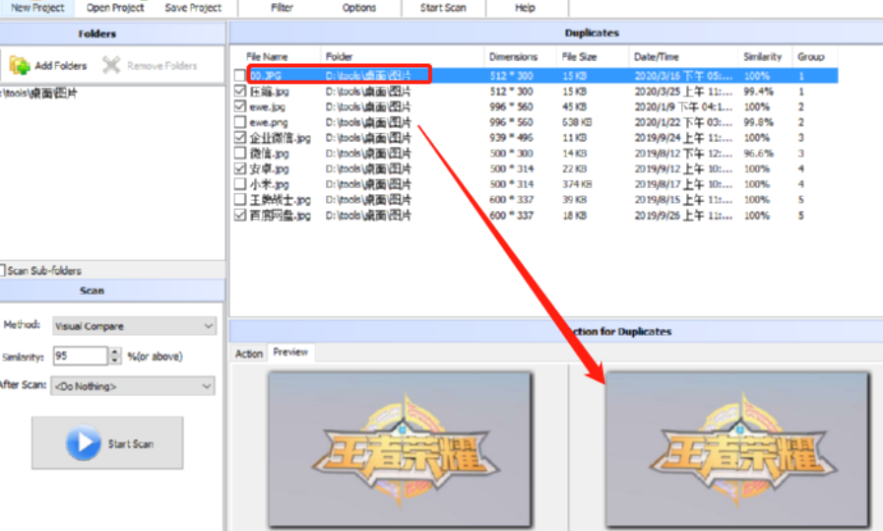Uncheck the checkbox for 压缩.jpg
The height and width of the screenshot is (531, 883).
pos(240,91)
